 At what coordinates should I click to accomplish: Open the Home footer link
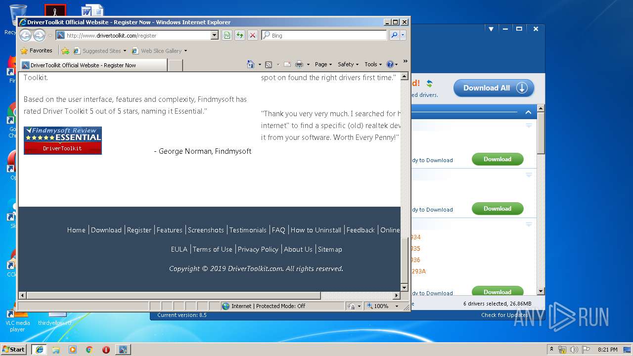[76, 230]
